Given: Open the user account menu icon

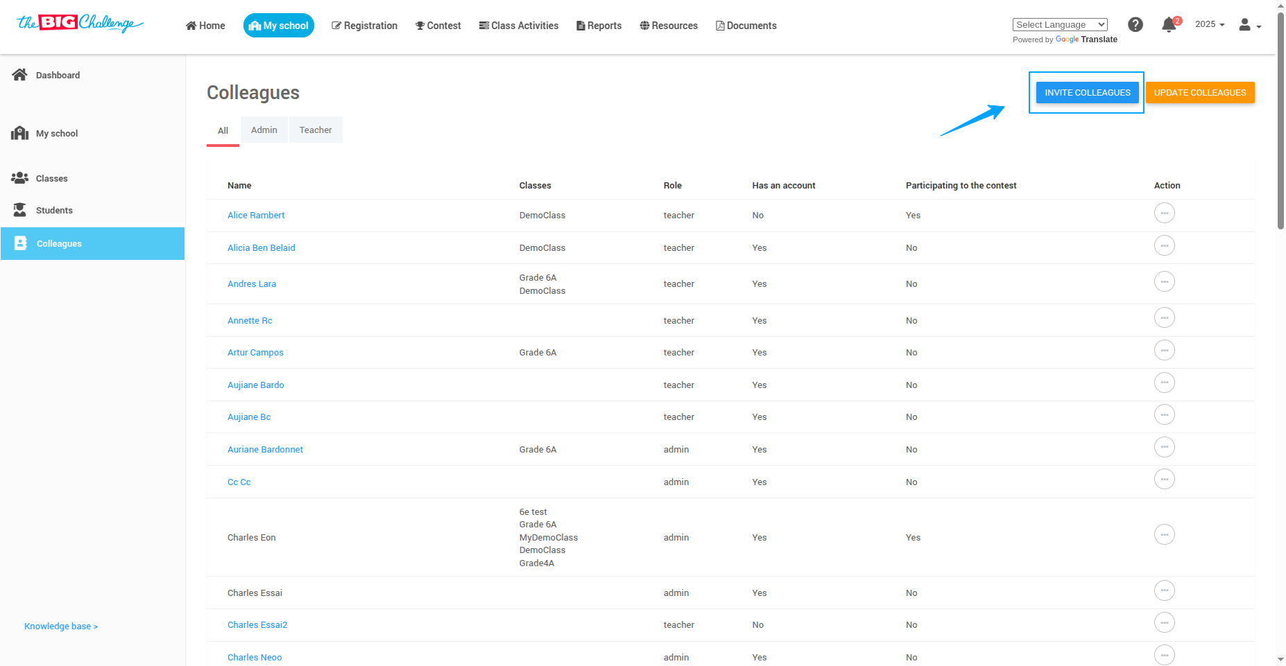Looking at the screenshot, I should click(1250, 25).
